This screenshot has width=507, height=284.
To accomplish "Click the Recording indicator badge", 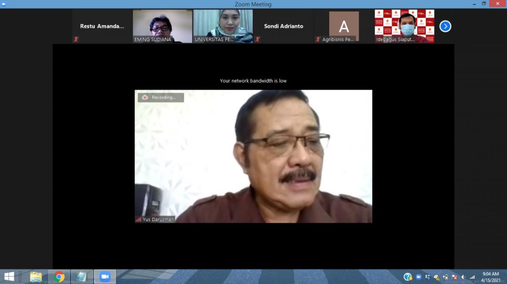I will 161,97.
